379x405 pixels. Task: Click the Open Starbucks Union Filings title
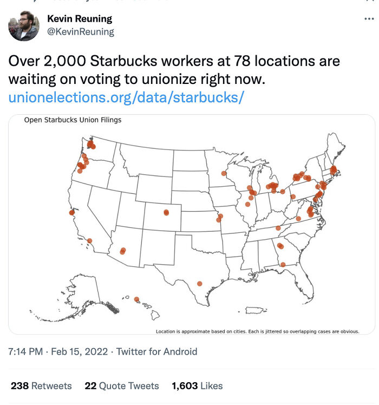tap(73, 120)
